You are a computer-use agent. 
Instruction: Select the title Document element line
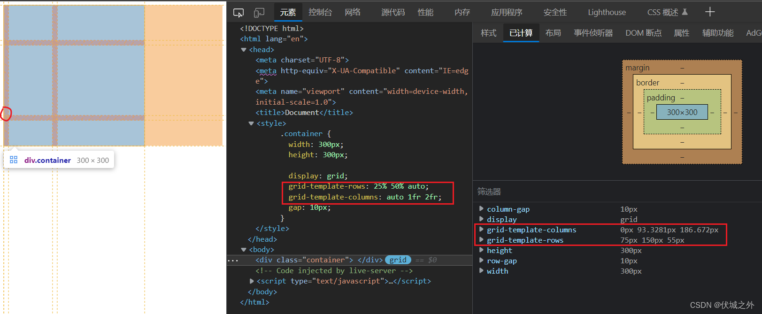tap(304, 113)
